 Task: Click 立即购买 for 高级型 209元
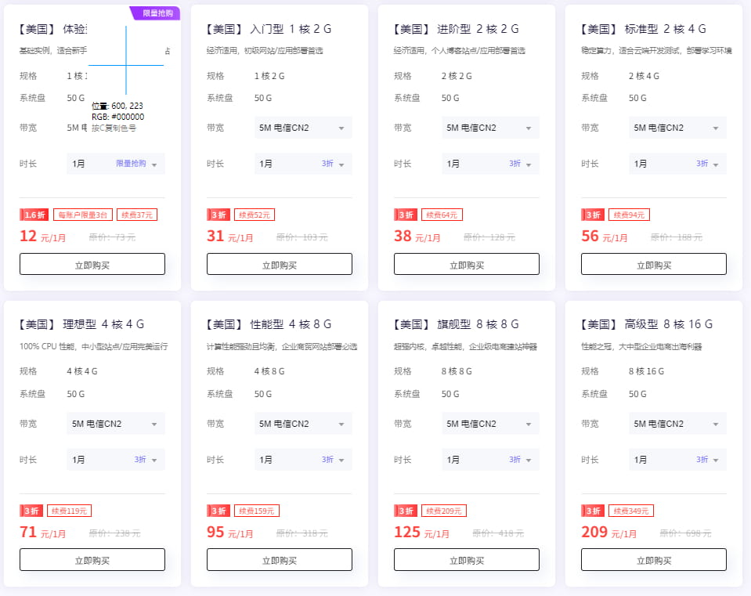(x=654, y=560)
